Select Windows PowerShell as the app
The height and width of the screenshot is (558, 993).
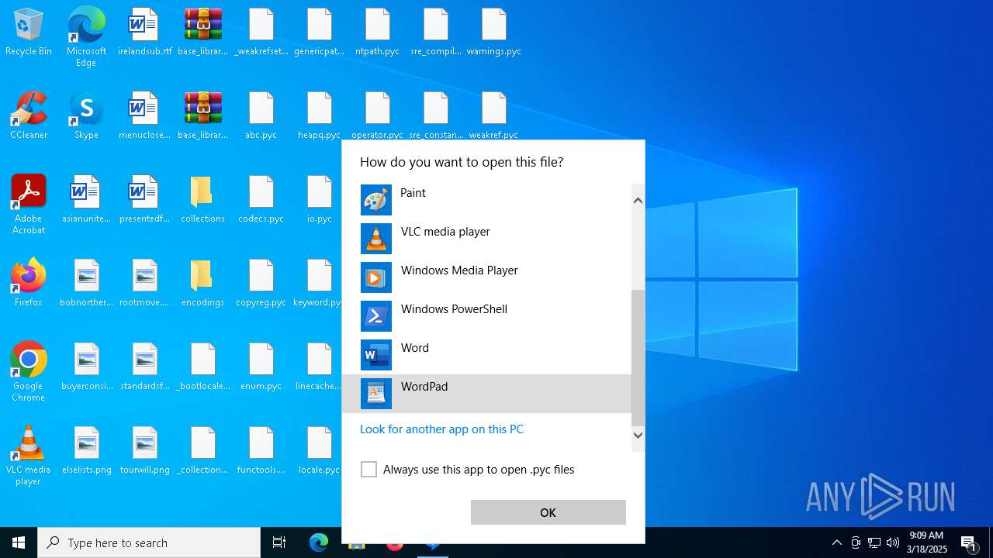coord(486,316)
